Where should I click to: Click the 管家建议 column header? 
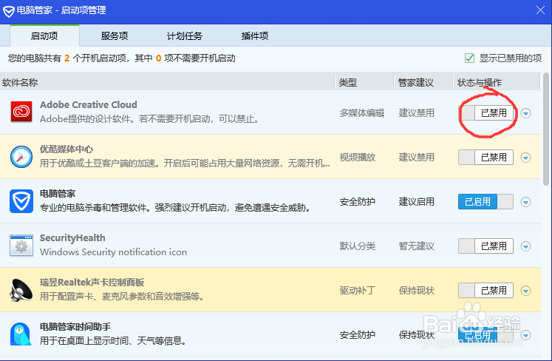coord(423,83)
